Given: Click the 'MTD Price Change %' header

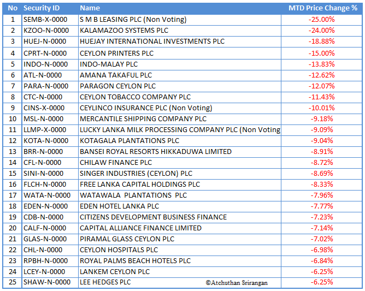Looking at the screenshot, I should pos(323,8).
